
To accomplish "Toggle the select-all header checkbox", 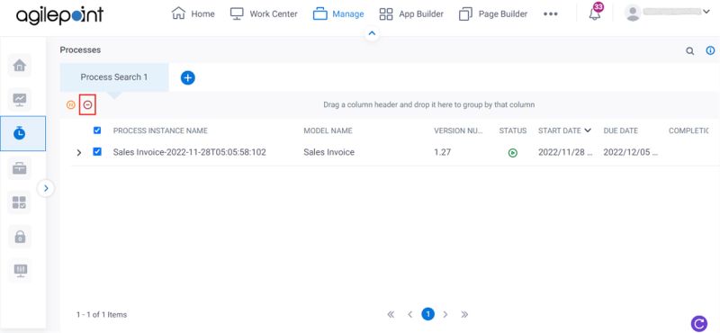I will (x=97, y=130).
